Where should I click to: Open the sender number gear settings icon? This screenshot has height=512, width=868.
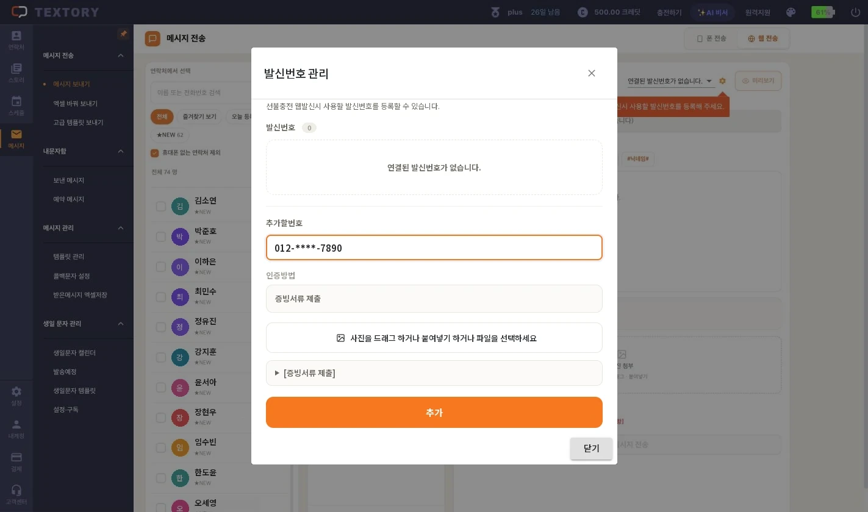pyautogui.click(x=722, y=81)
